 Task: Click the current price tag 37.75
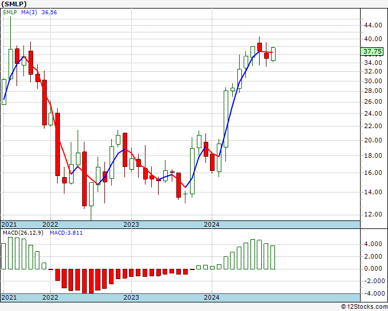(x=373, y=51)
